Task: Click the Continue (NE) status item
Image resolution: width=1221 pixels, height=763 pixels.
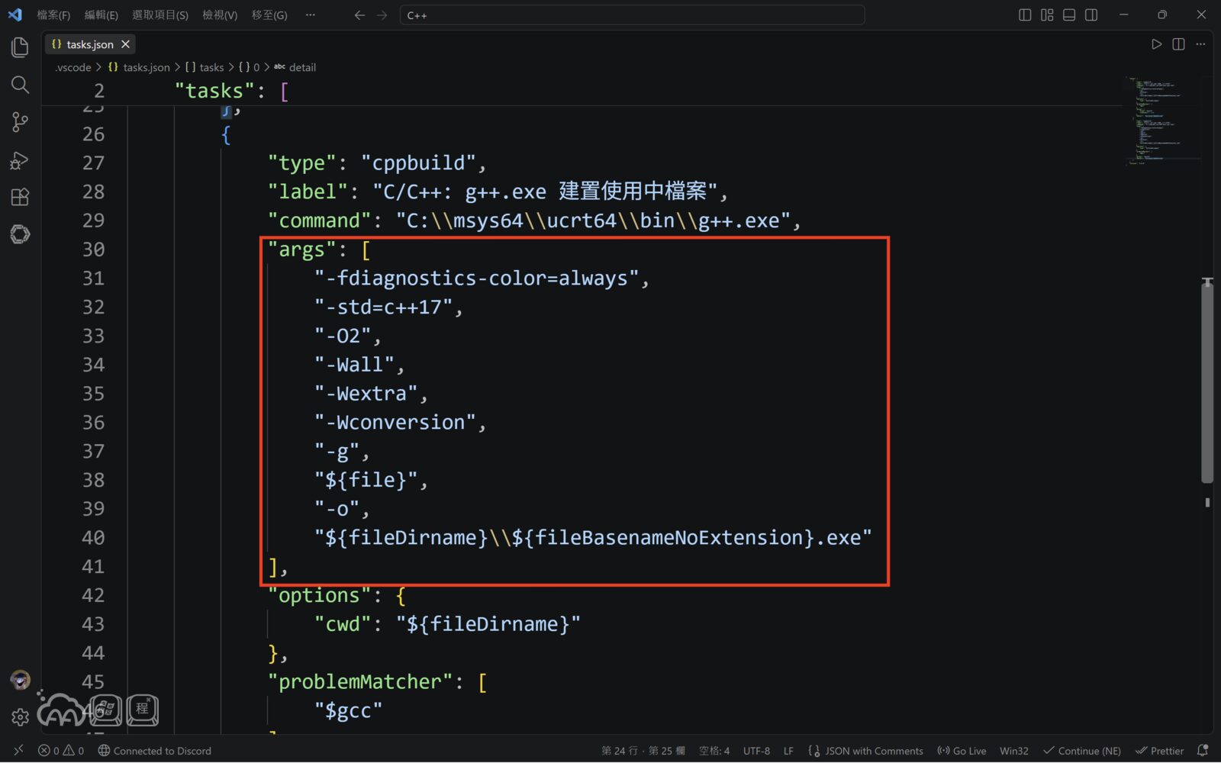Action: [x=1082, y=751]
